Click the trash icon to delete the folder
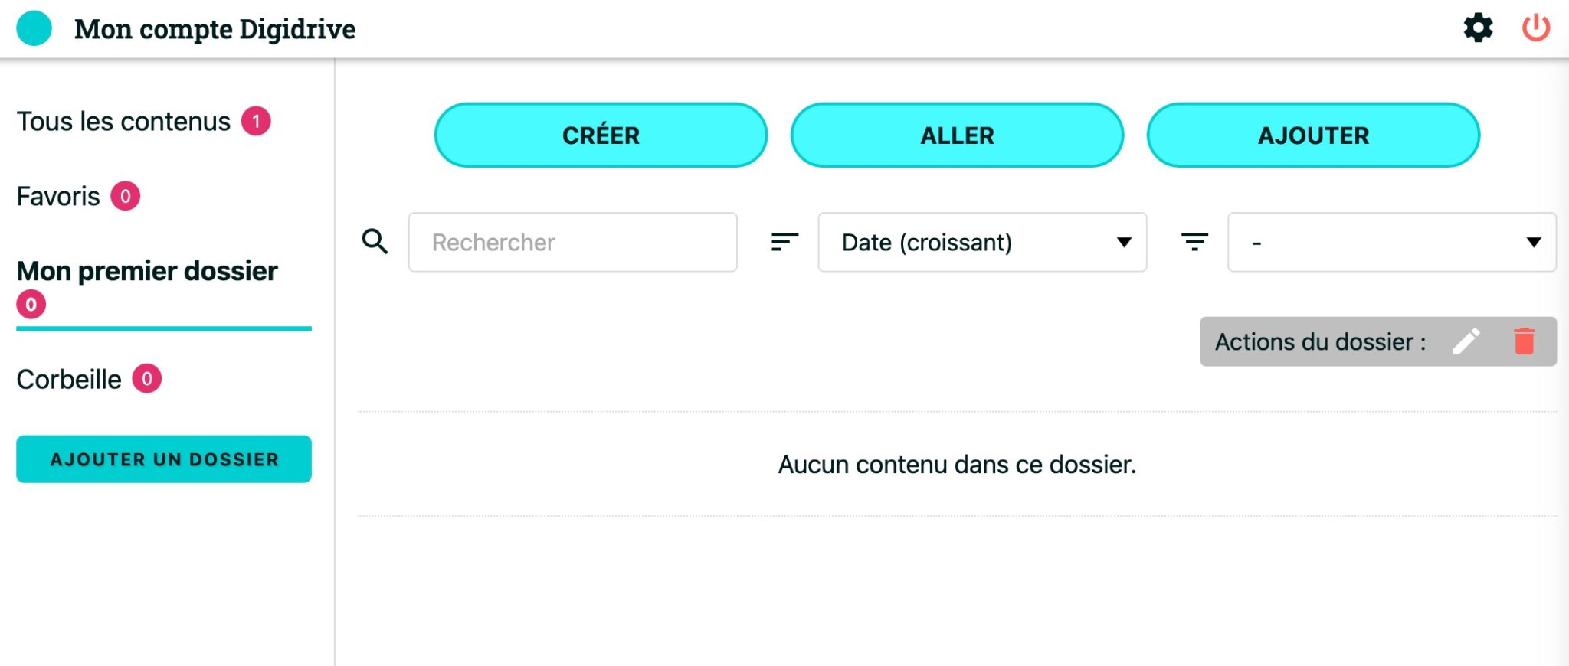Image resolution: width=1569 pixels, height=666 pixels. click(1523, 342)
